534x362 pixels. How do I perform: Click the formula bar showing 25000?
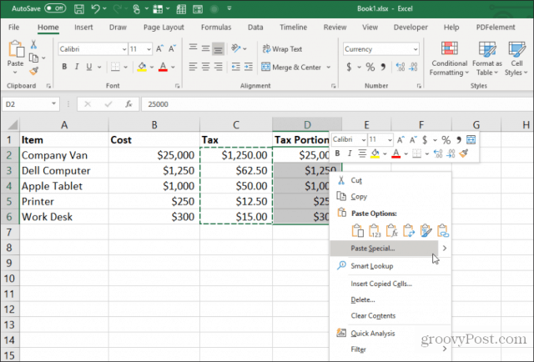(337, 104)
